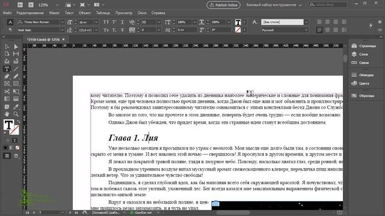Click Apply Color black swatch
Image resolution: width=385 pixels, height=216 pixels.
5,148
